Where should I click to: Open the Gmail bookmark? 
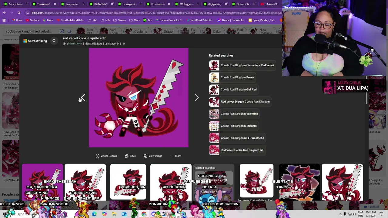tap(17, 20)
